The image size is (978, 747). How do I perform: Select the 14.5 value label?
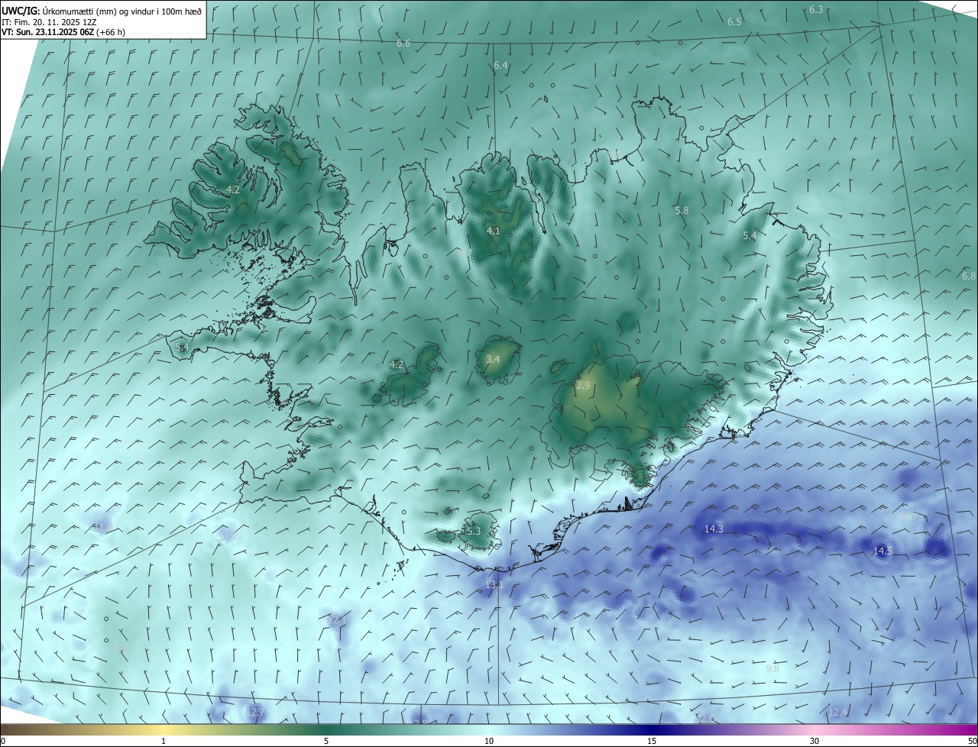882,551
